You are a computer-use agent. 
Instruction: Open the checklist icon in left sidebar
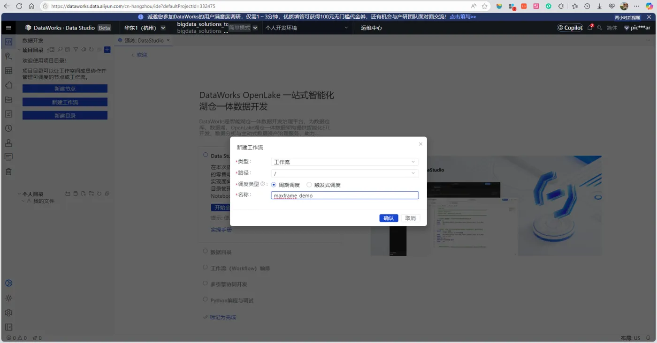8,114
